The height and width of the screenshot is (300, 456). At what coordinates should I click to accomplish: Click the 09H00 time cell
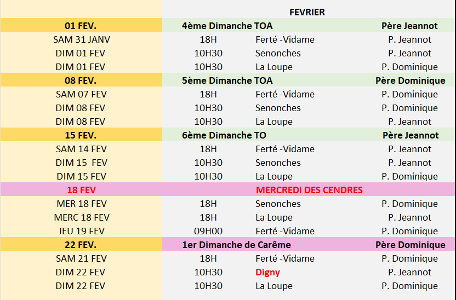208,231
